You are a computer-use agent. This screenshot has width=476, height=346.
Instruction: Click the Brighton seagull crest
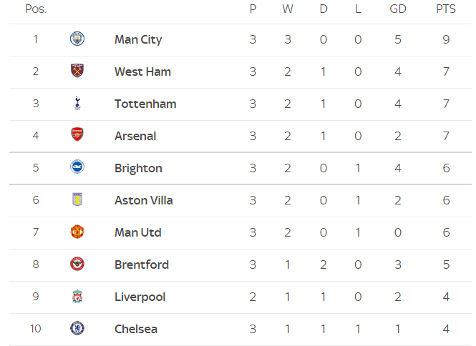(77, 167)
